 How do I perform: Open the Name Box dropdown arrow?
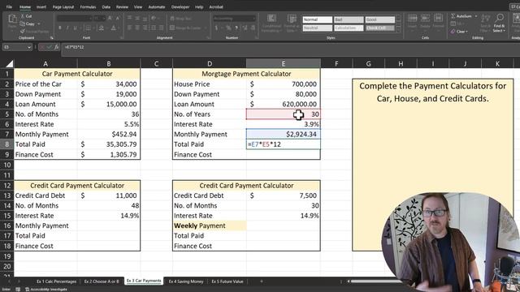[x=29, y=47]
